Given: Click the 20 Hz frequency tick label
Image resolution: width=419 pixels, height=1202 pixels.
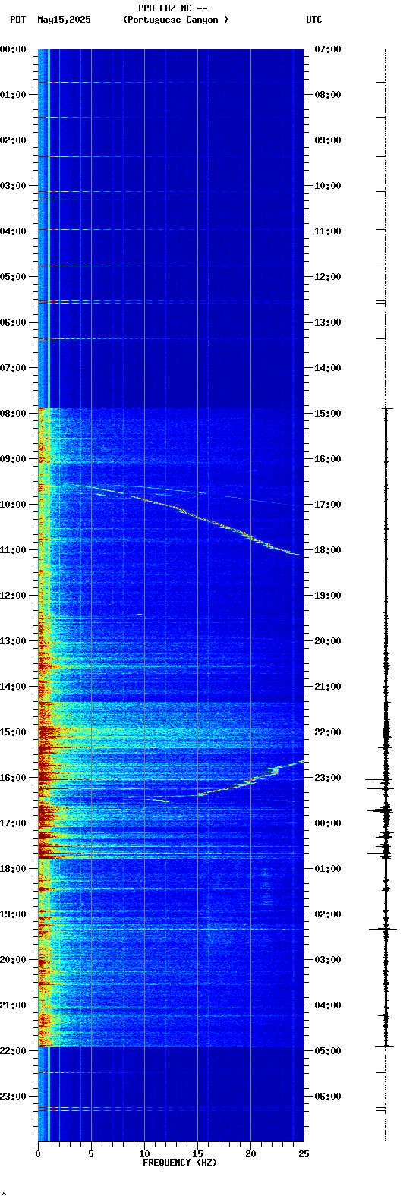Looking at the screenshot, I should (250, 1154).
